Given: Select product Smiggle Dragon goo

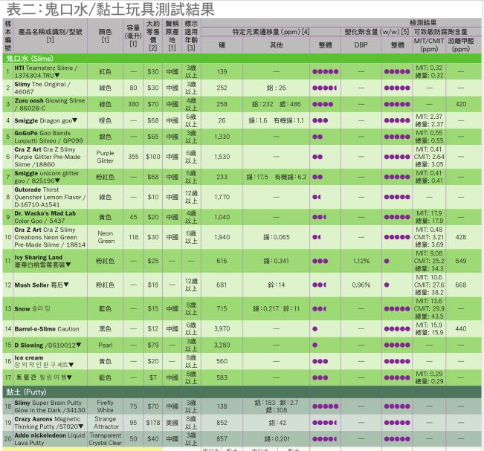Looking at the screenshot, I should coord(46,120).
